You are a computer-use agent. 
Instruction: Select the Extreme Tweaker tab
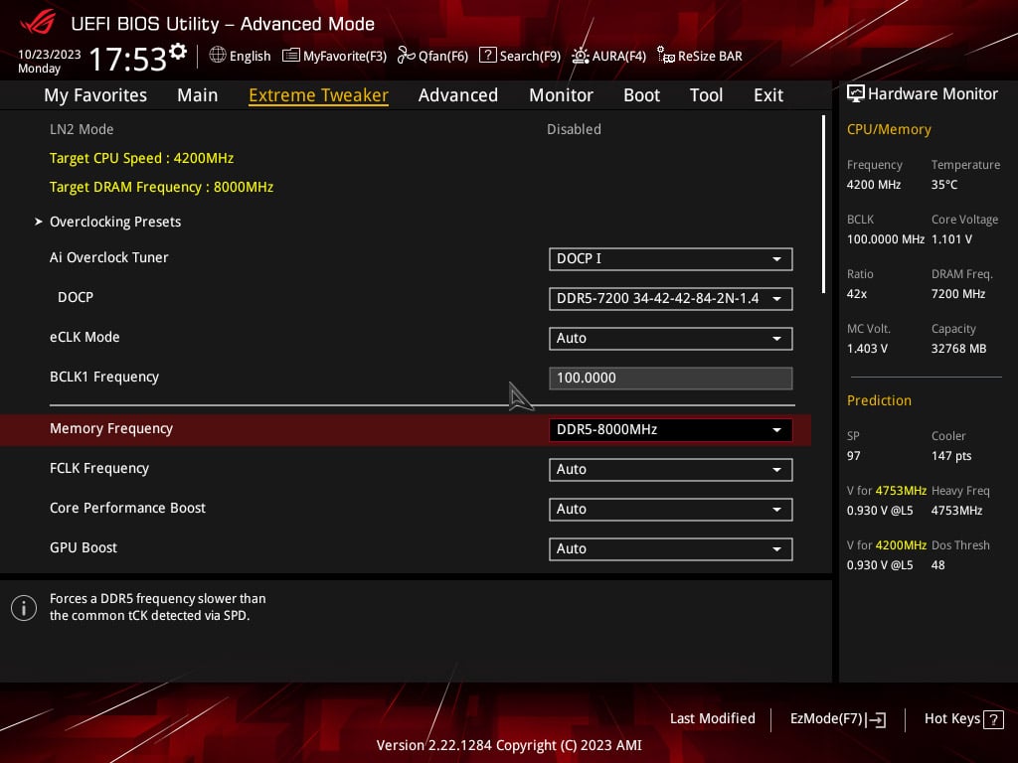click(x=318, y=95)
